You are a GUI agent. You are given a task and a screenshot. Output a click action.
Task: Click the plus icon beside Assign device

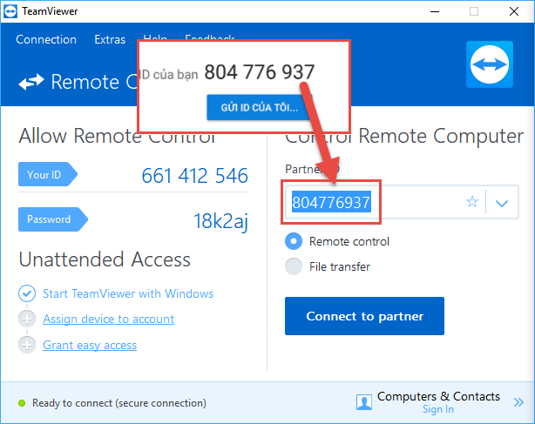click(27, 319)
